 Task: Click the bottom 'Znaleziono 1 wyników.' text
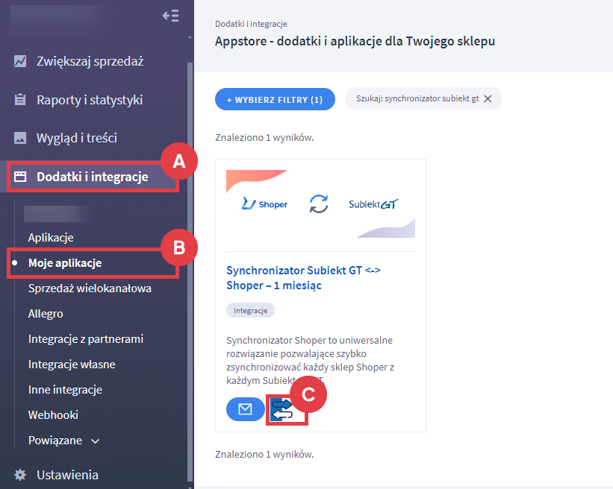click(264, 454)
